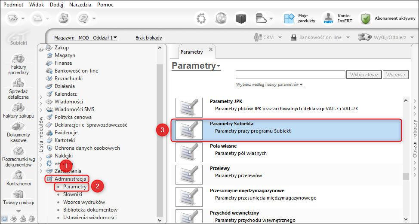The image size is (419, 224).
Task: Open Parametry JPK entry
Action: click(x=286, y=107)
